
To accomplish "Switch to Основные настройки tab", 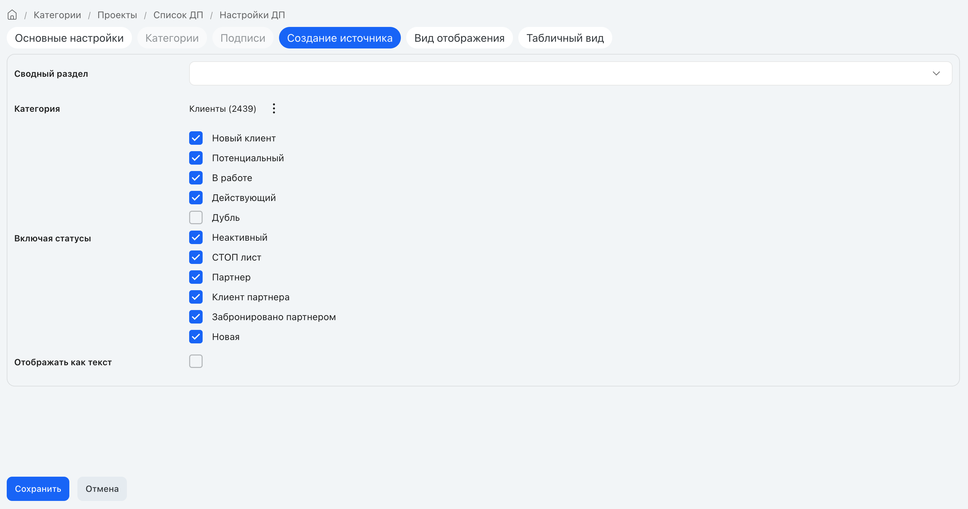I will (x=69, y=38).
